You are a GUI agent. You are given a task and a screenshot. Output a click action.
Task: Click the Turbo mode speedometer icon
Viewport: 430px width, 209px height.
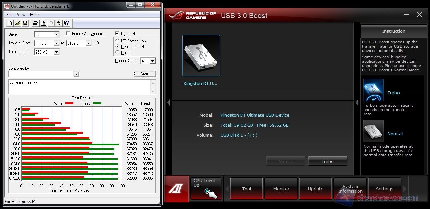click(373, 90)
